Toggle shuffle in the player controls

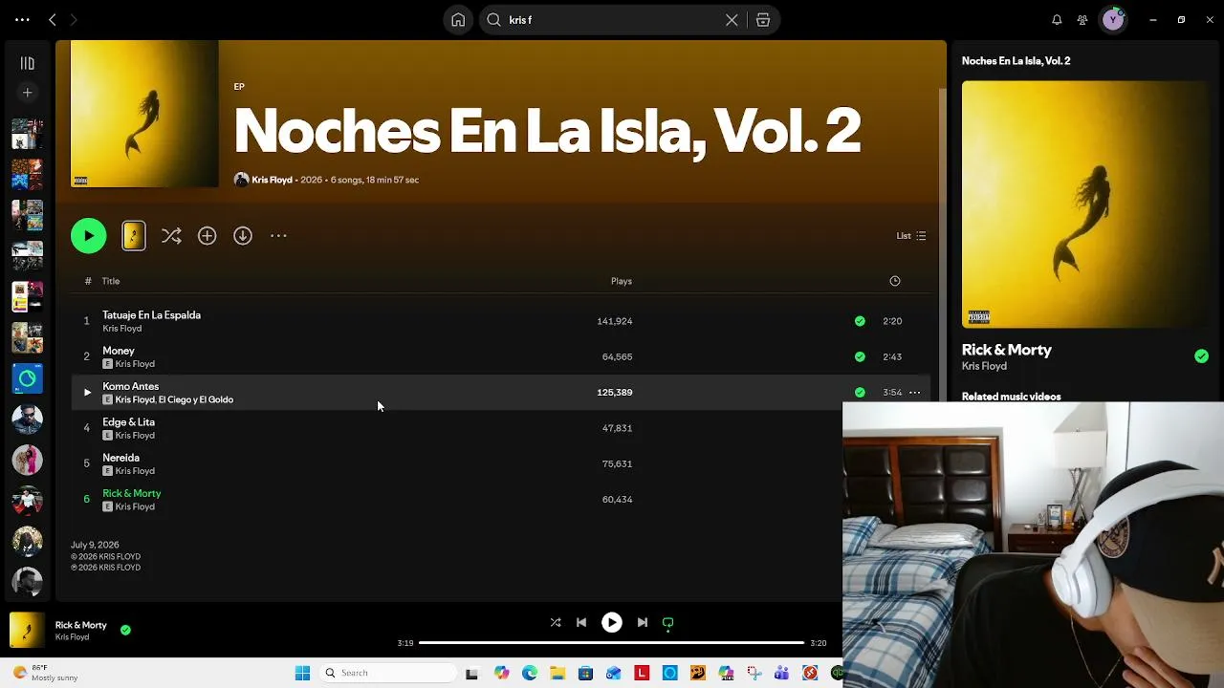(x=556, y=622)
